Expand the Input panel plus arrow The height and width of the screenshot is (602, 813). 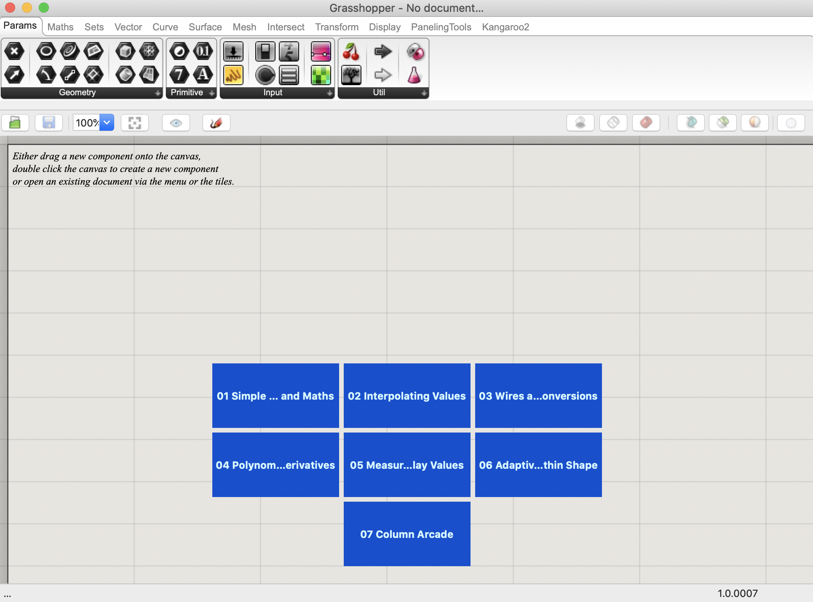pyautogui.click(x=330, y=93)
